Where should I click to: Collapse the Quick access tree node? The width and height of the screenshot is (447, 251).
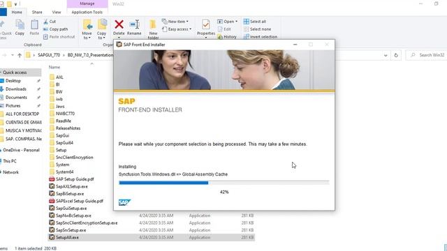pos(1,73)
